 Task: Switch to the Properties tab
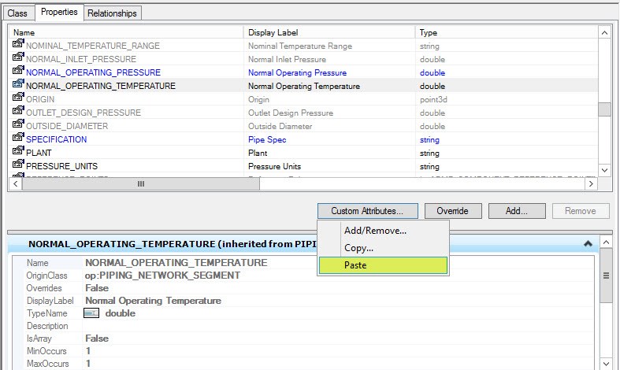point(59,12)
